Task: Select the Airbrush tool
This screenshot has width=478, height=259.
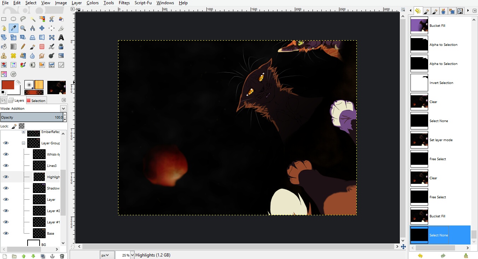Action: [52, 47]
